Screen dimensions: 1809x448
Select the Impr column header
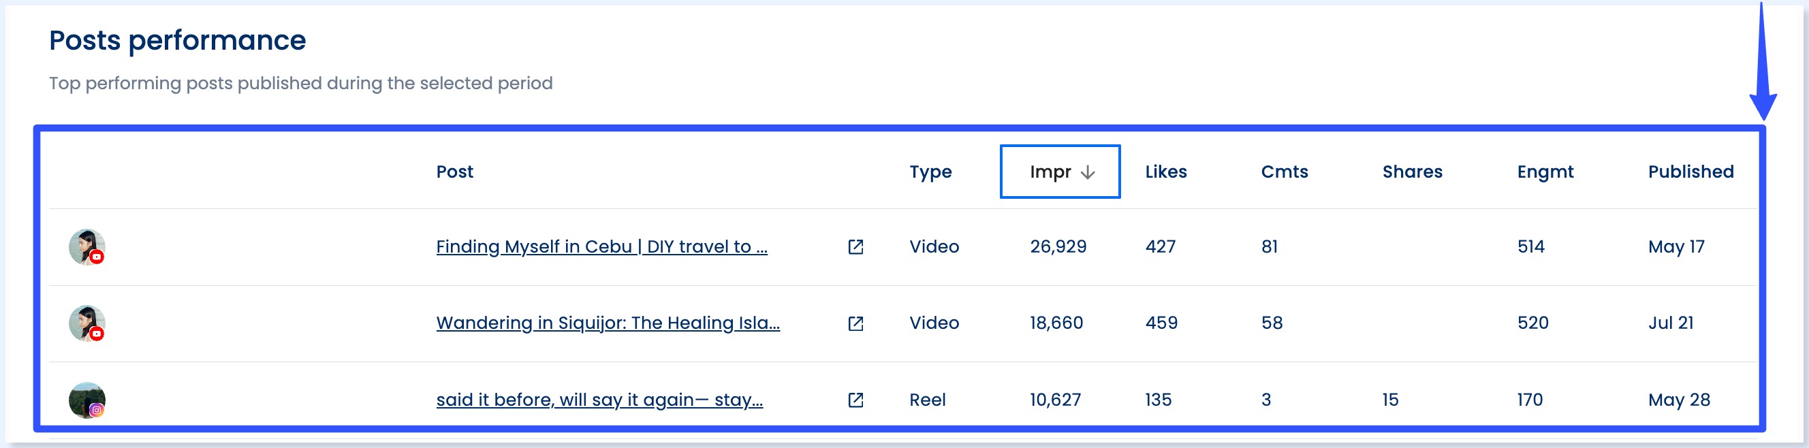pos(1050,172)
